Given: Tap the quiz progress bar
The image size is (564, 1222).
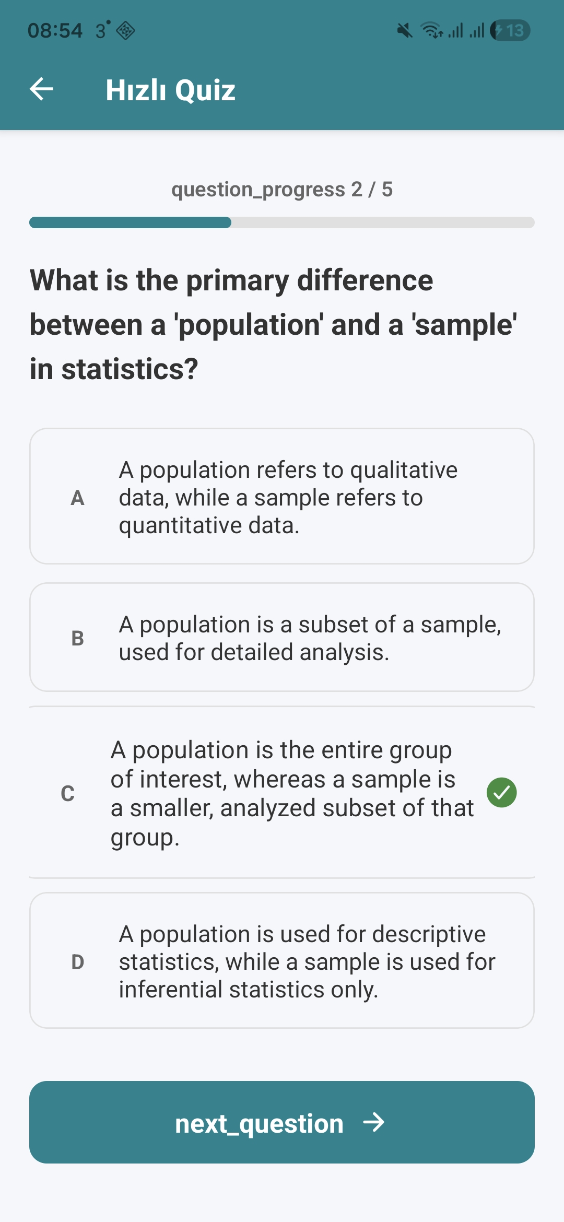Looking at the screenshot, I should [282, 222].
